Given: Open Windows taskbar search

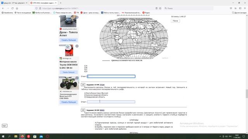Looking at the screenshot, I should [9, 136].
